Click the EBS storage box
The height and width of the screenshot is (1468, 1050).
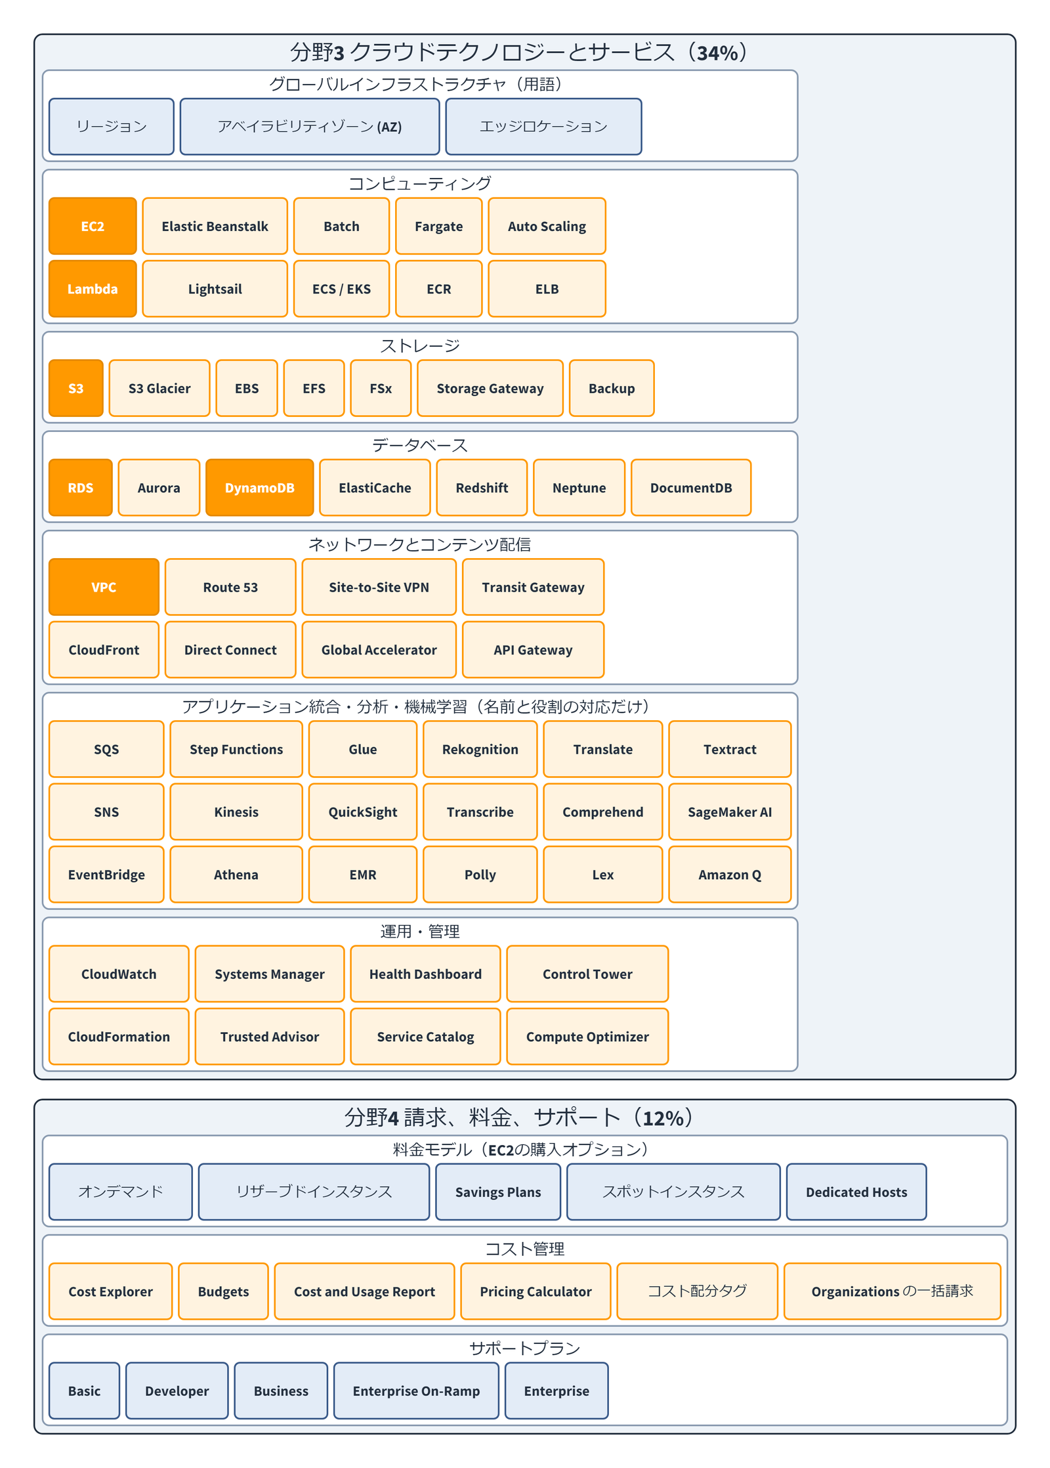pyautogui.click(x=247, y=388)
